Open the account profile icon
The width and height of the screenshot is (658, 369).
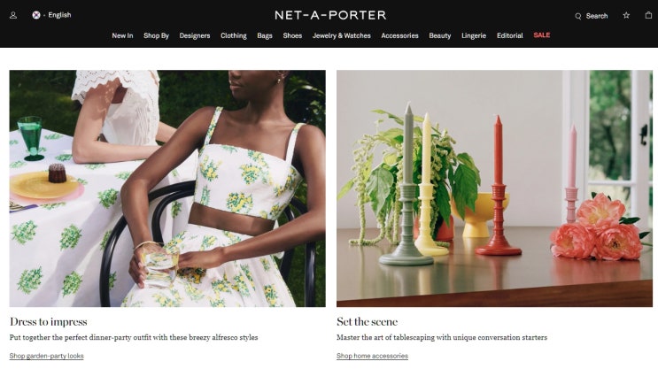click(13, 16)
